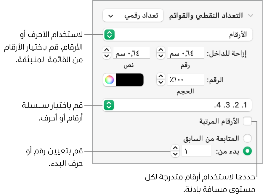263x196 pixels.
Task: Click text indent stepper arrows
Action: (106, 53)
